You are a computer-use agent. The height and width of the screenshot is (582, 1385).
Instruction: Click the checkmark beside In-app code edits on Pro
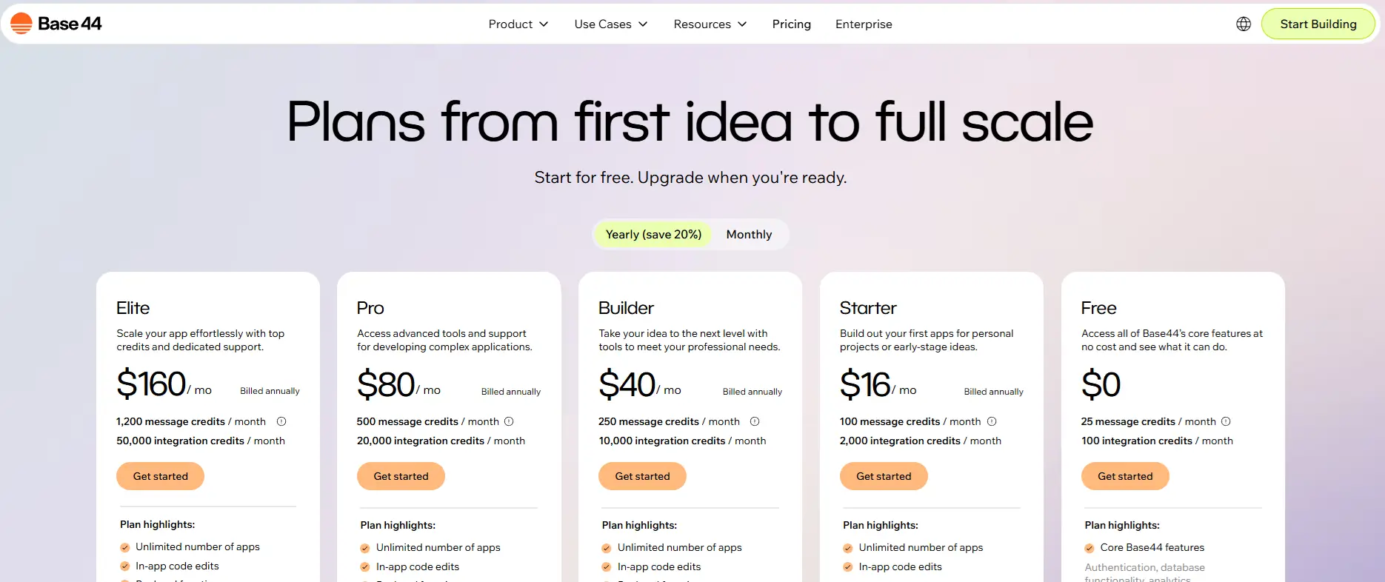click(364, 566)
